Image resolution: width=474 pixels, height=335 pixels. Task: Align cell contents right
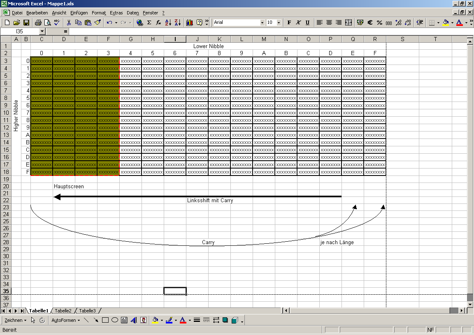(x=339, y=22)
